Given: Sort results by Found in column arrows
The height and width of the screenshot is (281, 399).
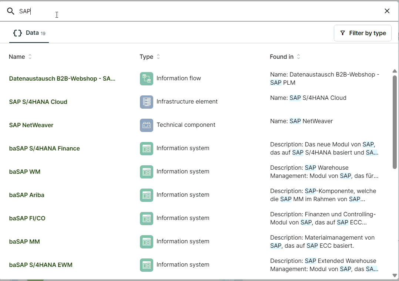Looking at the screenshot, I should point(298,57).
